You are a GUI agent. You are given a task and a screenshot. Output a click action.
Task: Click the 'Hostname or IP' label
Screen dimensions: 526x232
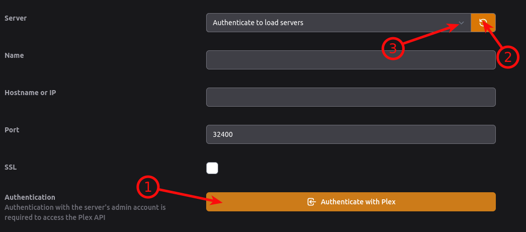30,93
